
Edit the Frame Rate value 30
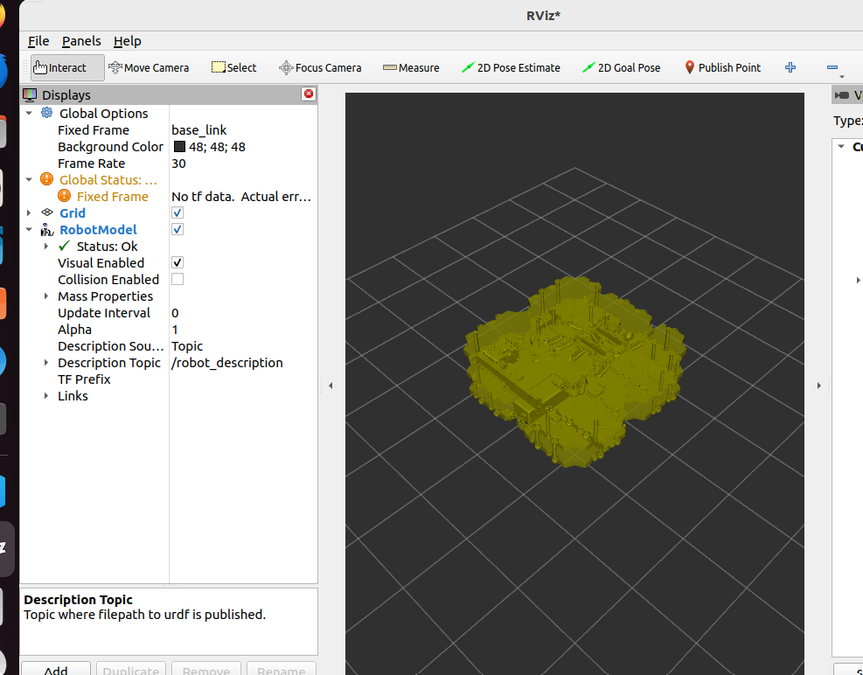coord(243,164)
